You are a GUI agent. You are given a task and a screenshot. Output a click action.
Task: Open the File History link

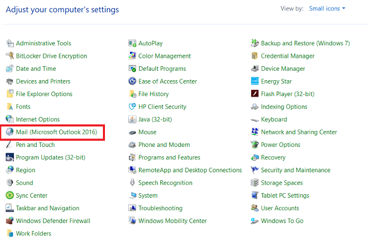pos(154,94)
